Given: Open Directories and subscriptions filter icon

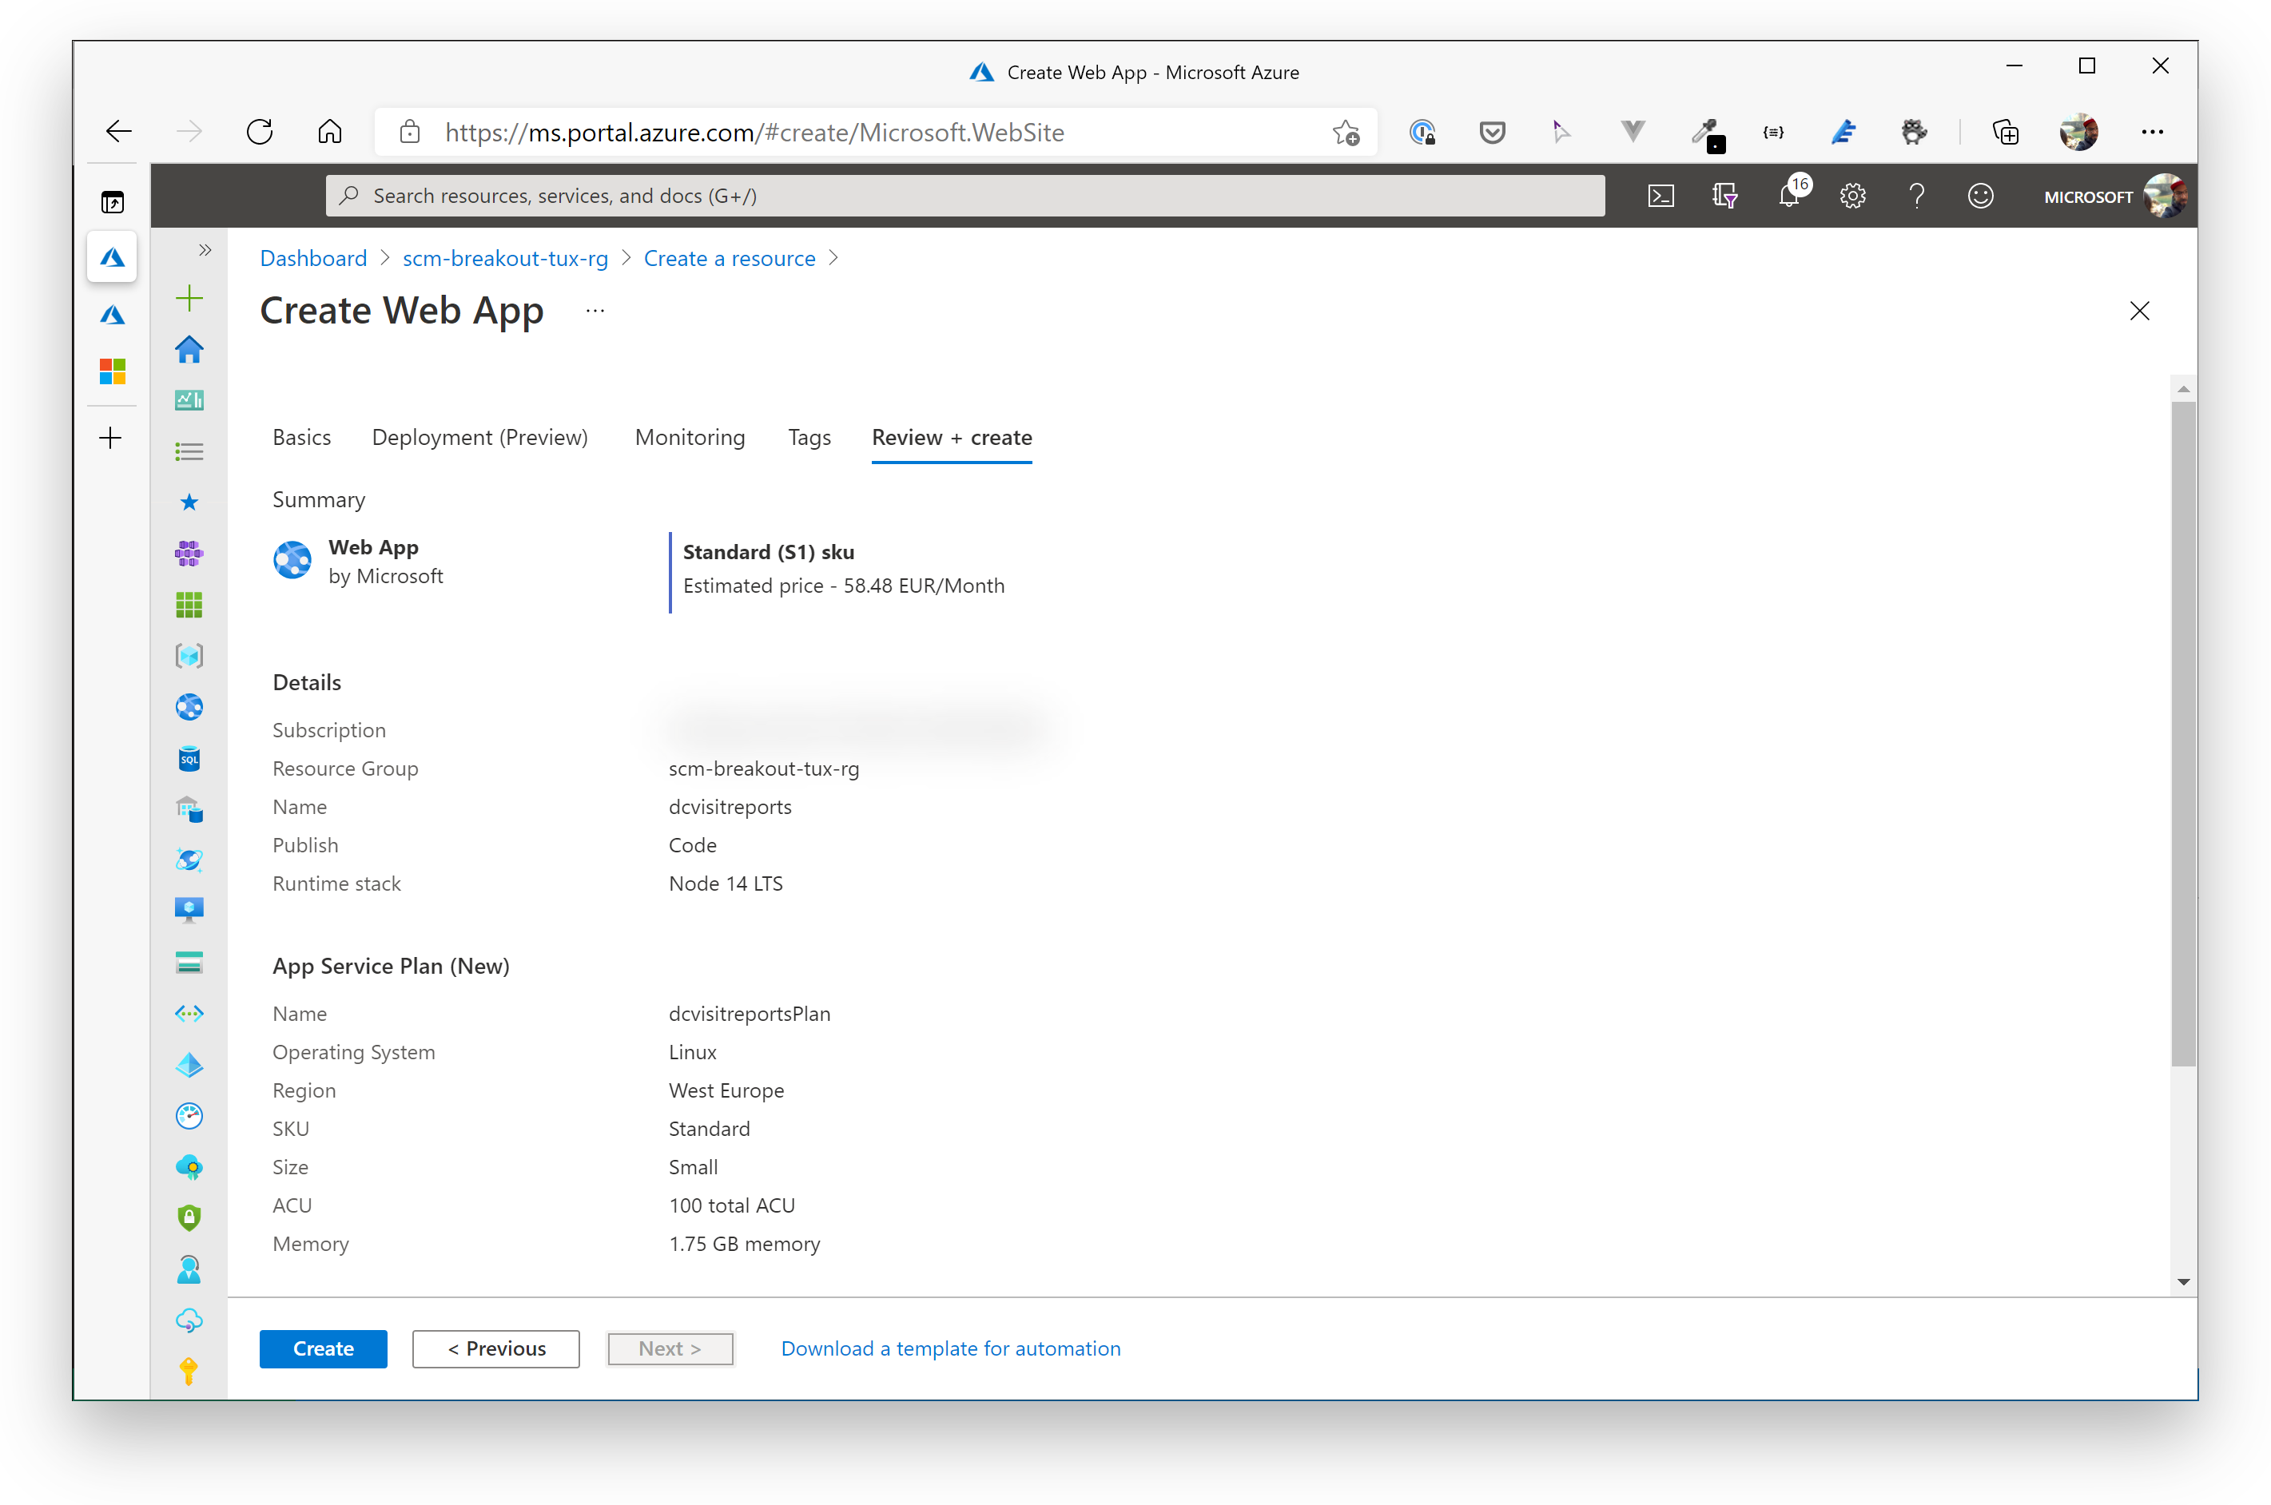Looking at the screenshot, I should [1725, 196].
